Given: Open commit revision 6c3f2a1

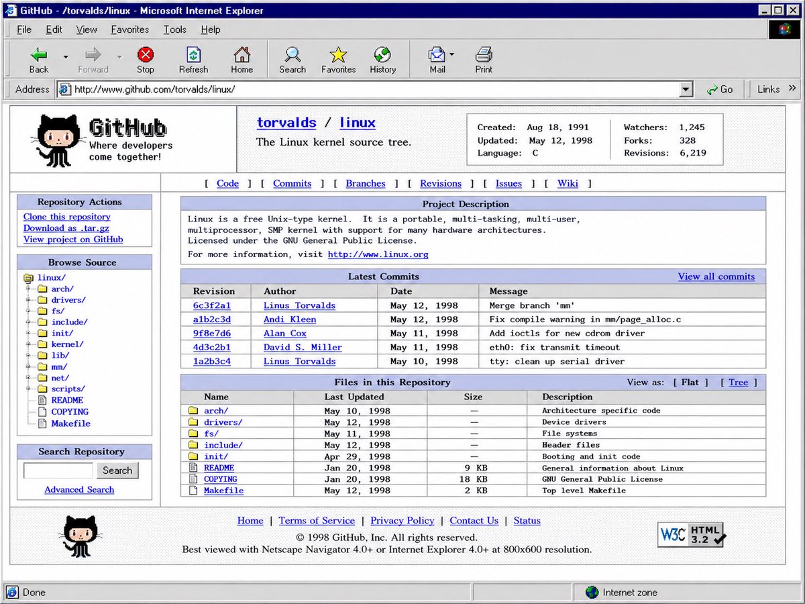Looking at the screenshot, I should click(212, 305).
